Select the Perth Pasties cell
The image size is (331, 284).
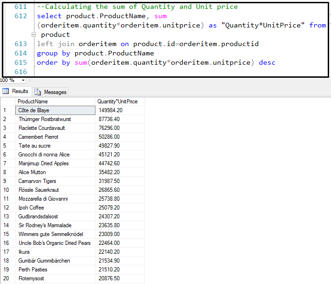[55, 270]
